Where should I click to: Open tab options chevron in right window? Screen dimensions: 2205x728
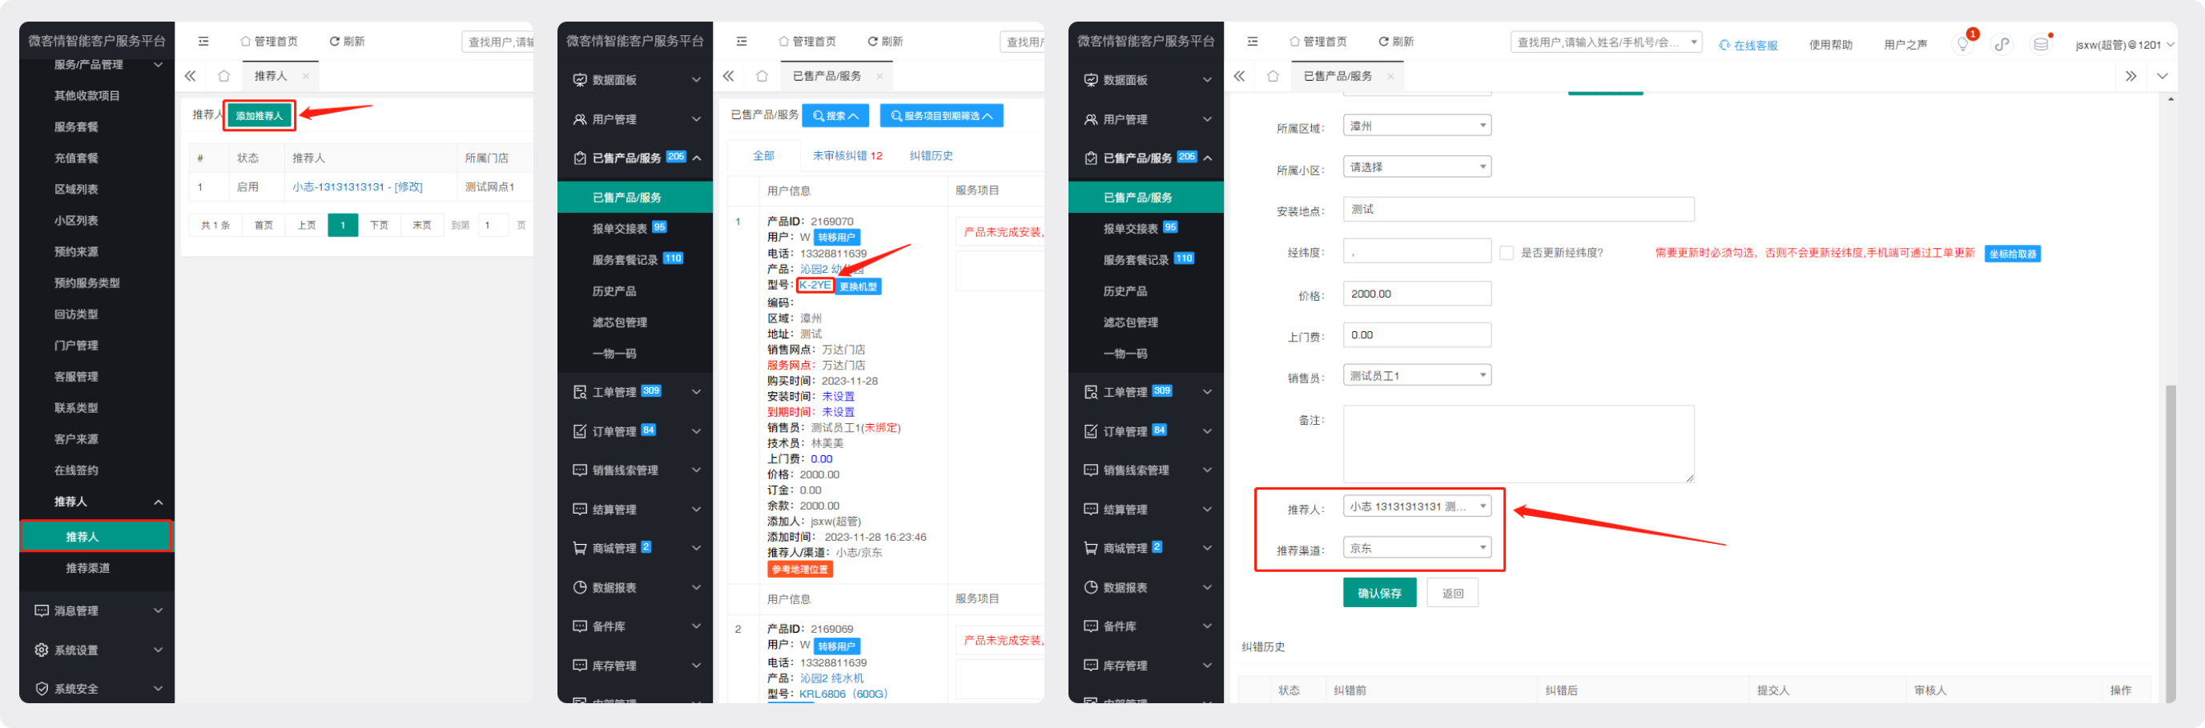tap(2163, 76)
